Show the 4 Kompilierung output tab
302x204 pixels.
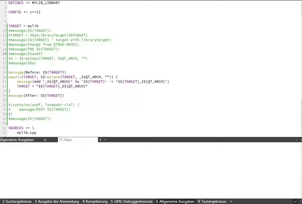tap(95, 201)
